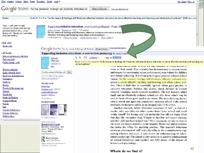Expand the more menu in top bar

57,1
